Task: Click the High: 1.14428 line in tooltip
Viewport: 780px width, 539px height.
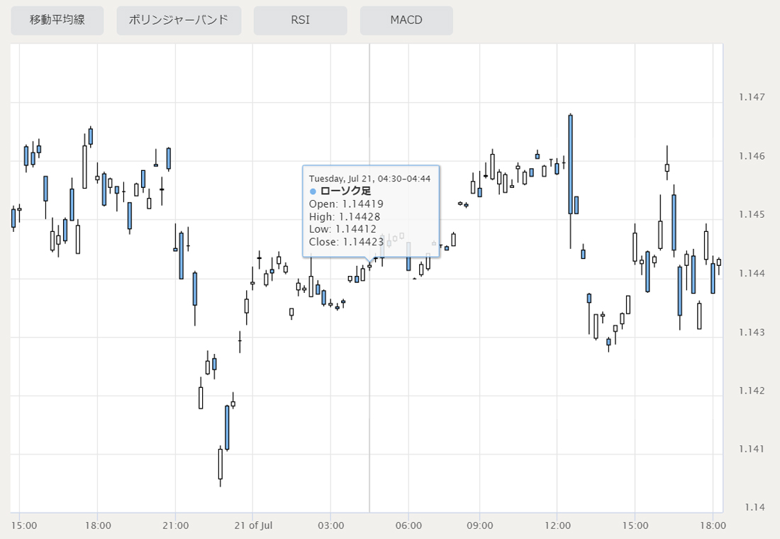Action: [345, 216]
